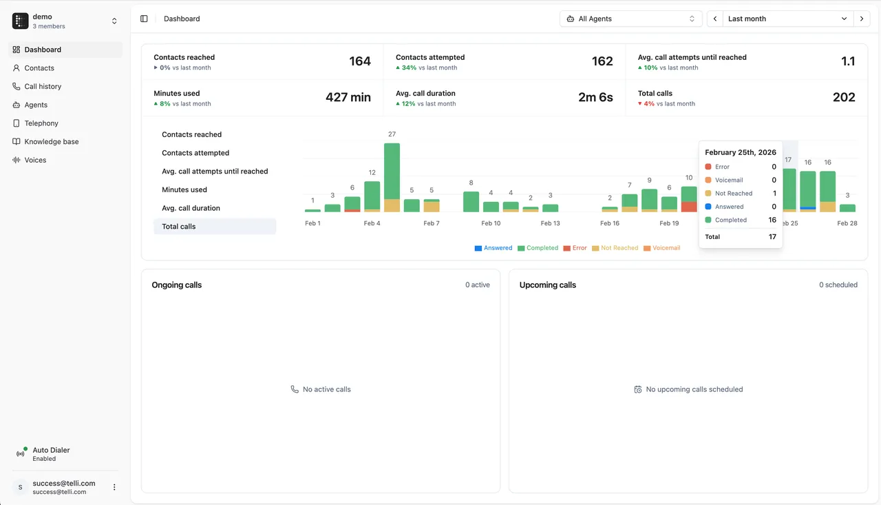Viewport: 881px width, 505px height.
Task: Open Contacts via its person icon
Action: coord(17,68)
